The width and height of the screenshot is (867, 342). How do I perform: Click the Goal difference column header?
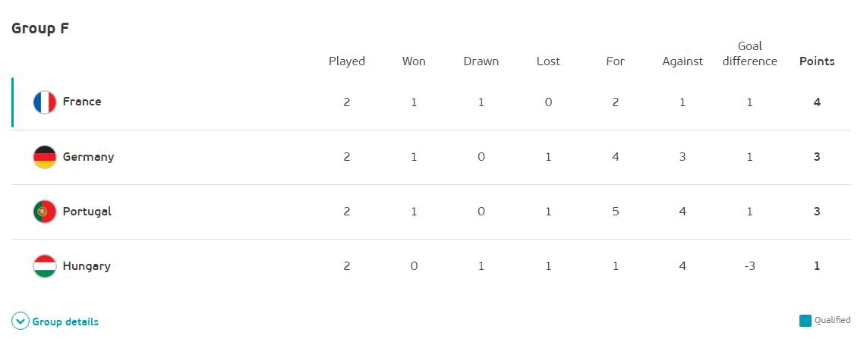(749, 54)
